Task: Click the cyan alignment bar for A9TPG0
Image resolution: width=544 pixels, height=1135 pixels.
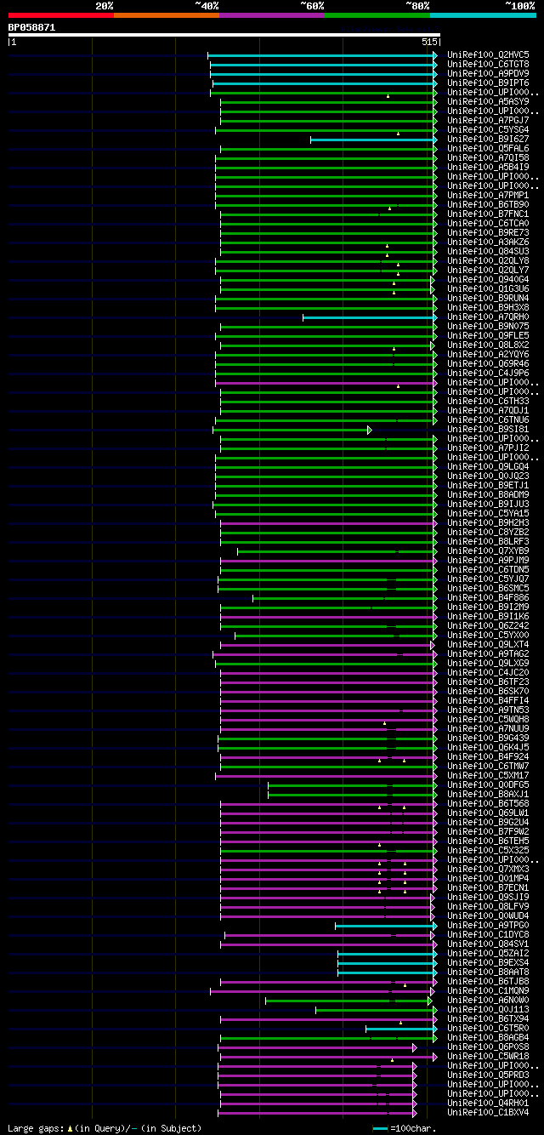Action: [386, 925]
